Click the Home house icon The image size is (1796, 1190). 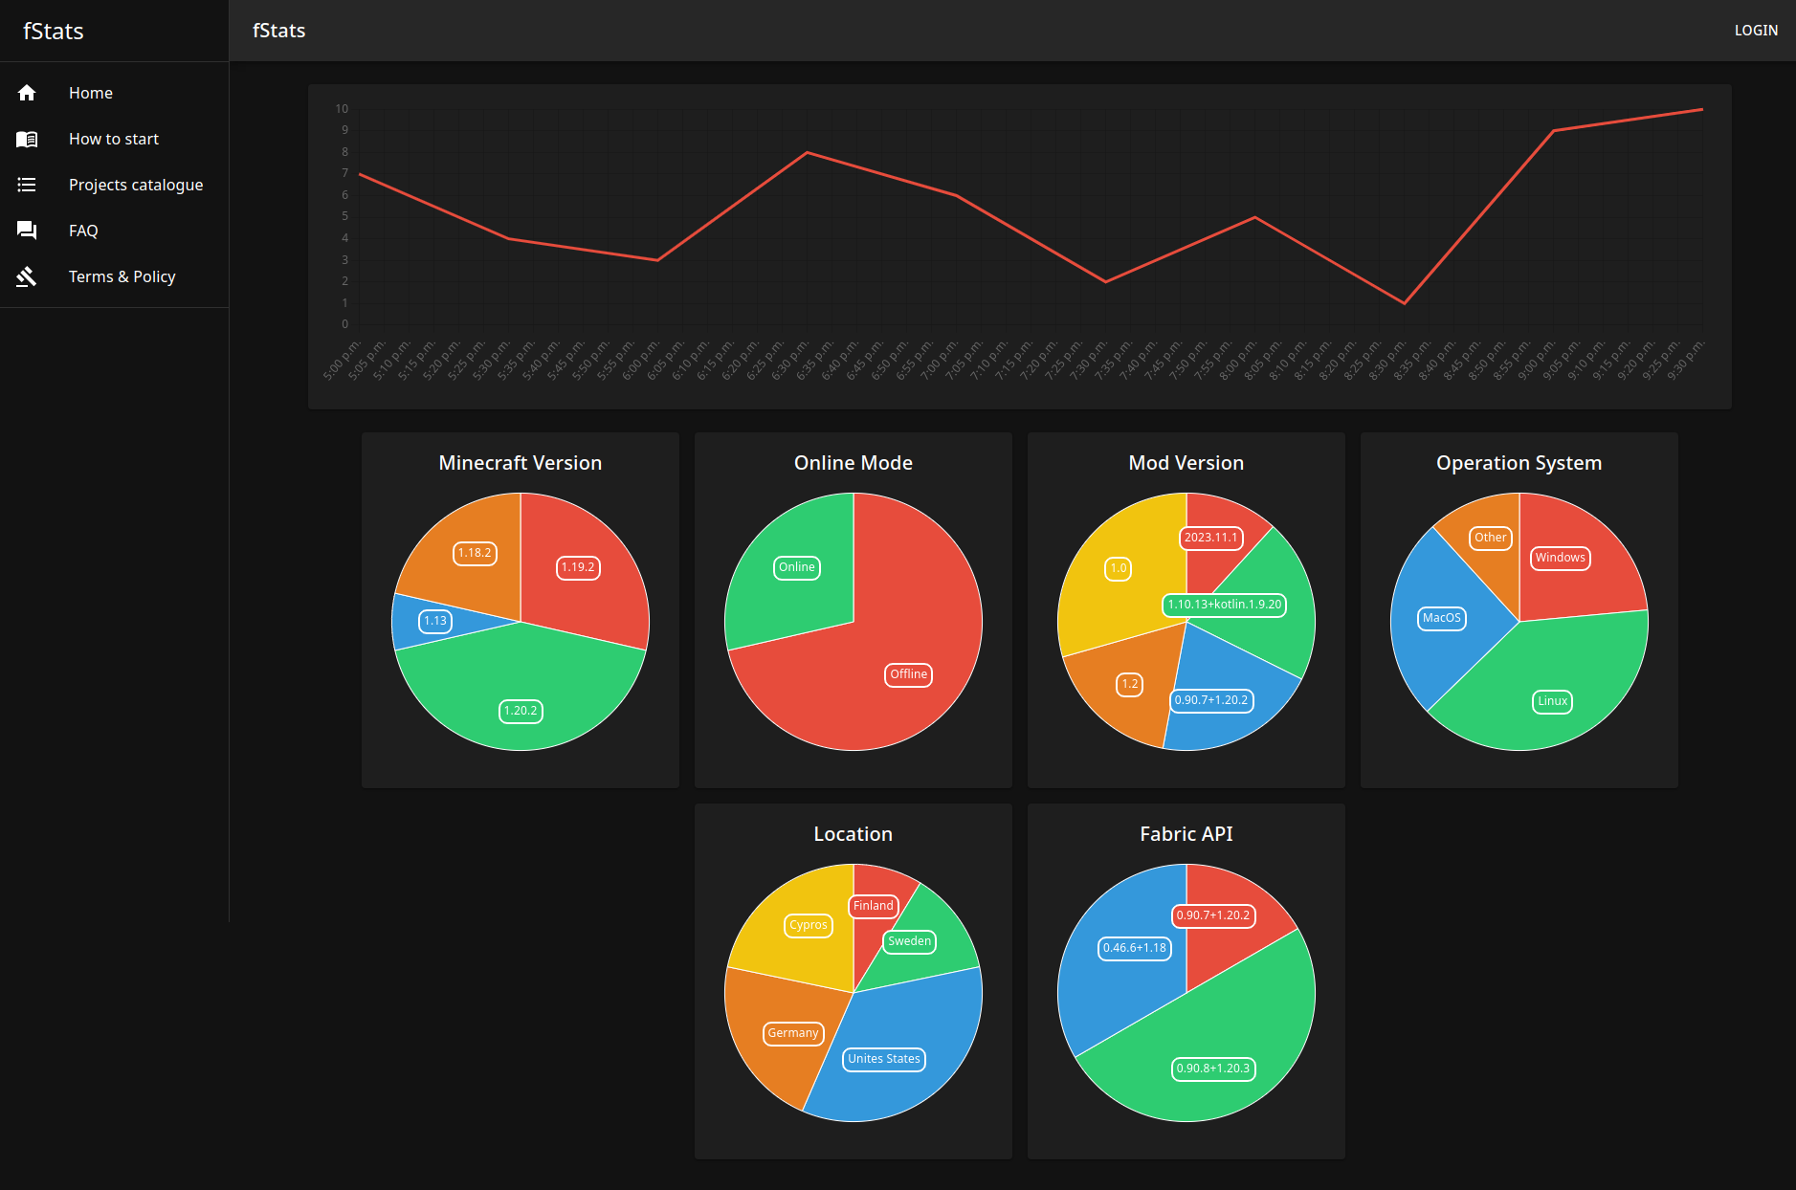[x=27, y=93]
